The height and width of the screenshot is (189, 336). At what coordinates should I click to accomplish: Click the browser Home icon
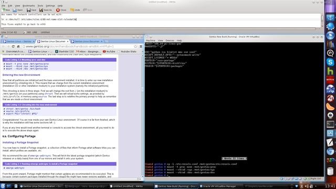pos(18,47)
